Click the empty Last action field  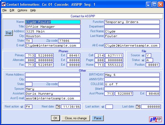[109, 107]
